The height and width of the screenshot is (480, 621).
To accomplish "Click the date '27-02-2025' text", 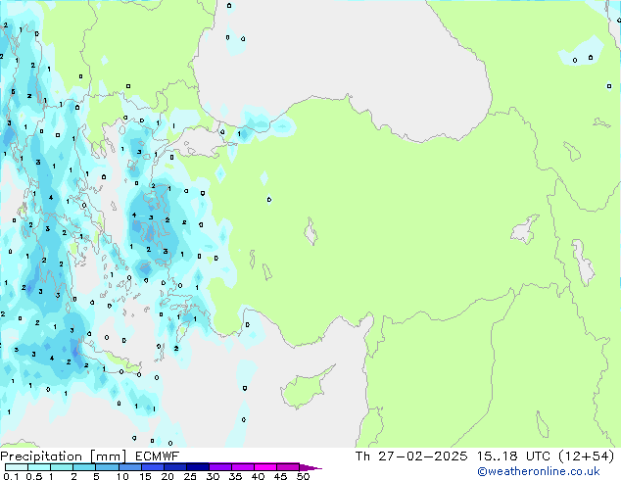I will (x=422, y=456).
